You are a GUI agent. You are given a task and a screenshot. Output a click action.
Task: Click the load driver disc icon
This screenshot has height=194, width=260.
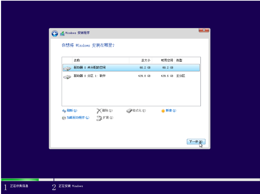click(x=64, y=118)
